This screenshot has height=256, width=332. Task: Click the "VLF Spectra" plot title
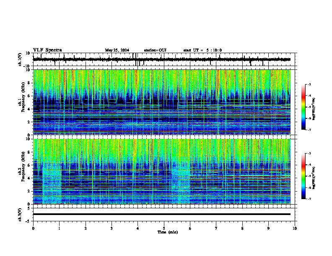(x=47, y=50)
